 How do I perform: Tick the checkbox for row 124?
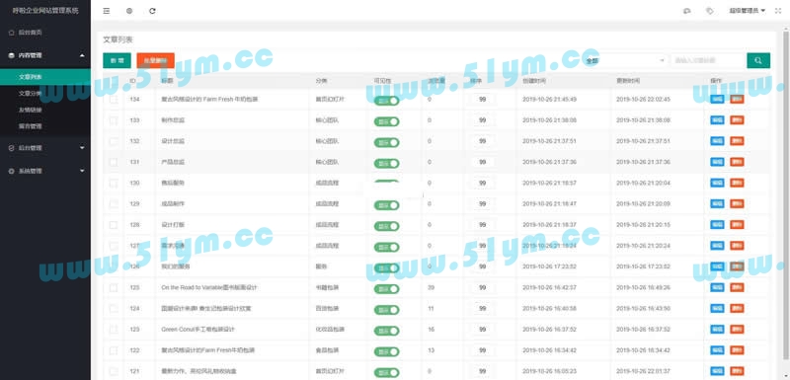click(x=114, y=309)
